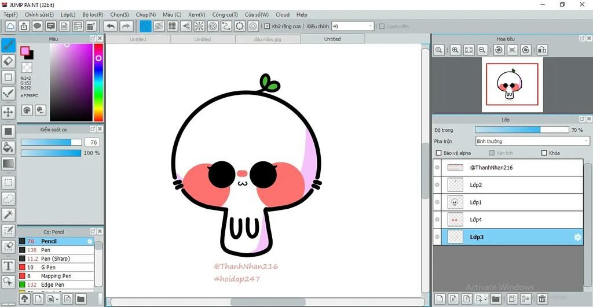Viewport: 593px width, 307px height.
Task: Select the Mapping Pen brush
Action: coord(56,276)
